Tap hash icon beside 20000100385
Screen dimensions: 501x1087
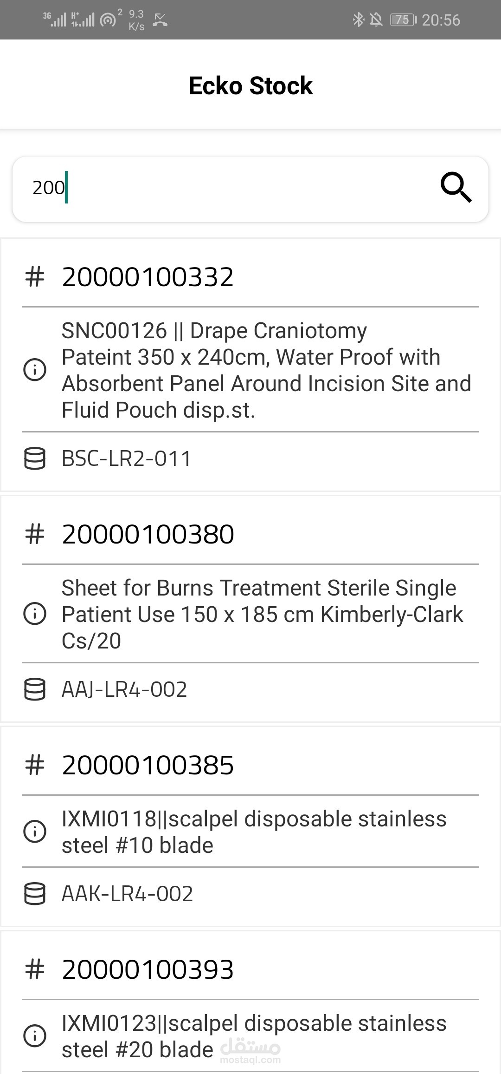point(35,765)
